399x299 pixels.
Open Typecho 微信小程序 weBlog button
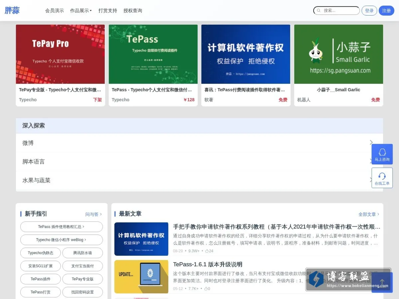pos(62,240)
